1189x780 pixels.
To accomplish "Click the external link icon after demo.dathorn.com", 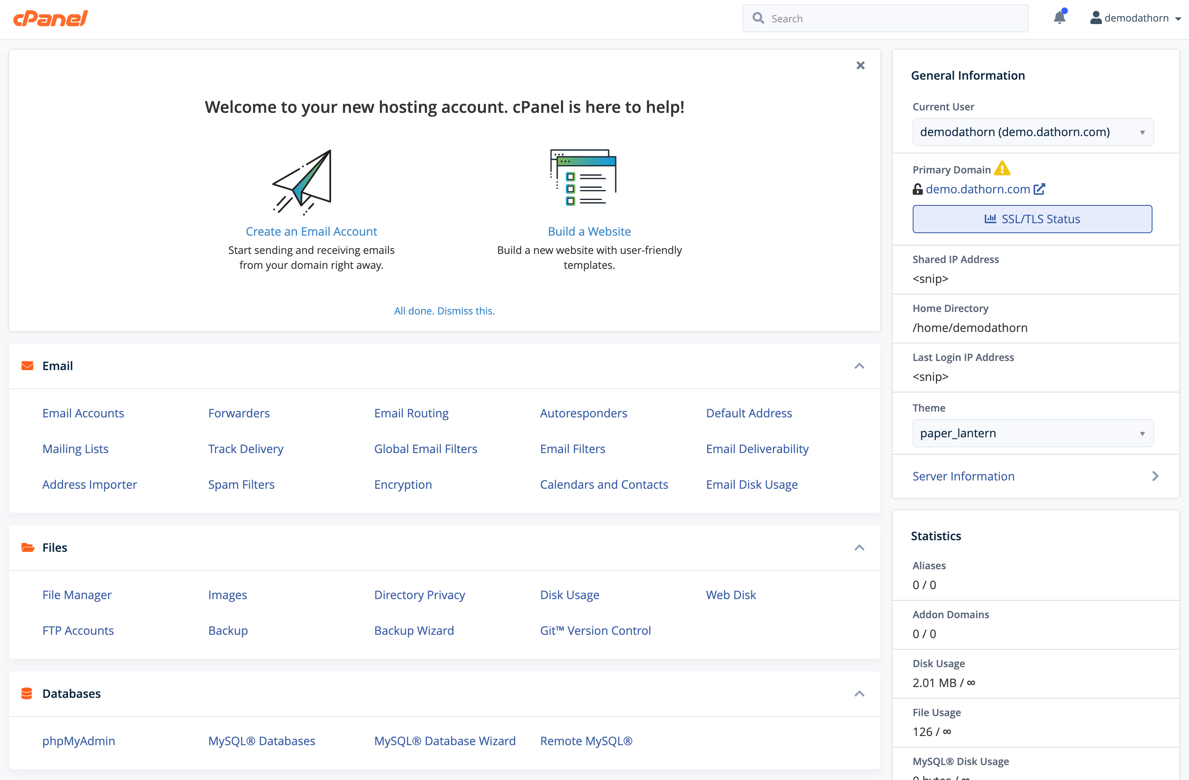I will pyautogui.click(x=1039, y=189).
